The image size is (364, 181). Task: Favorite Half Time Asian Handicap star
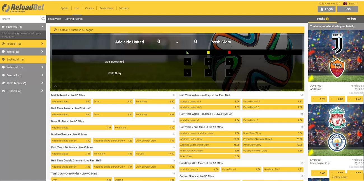pos(302,95)
